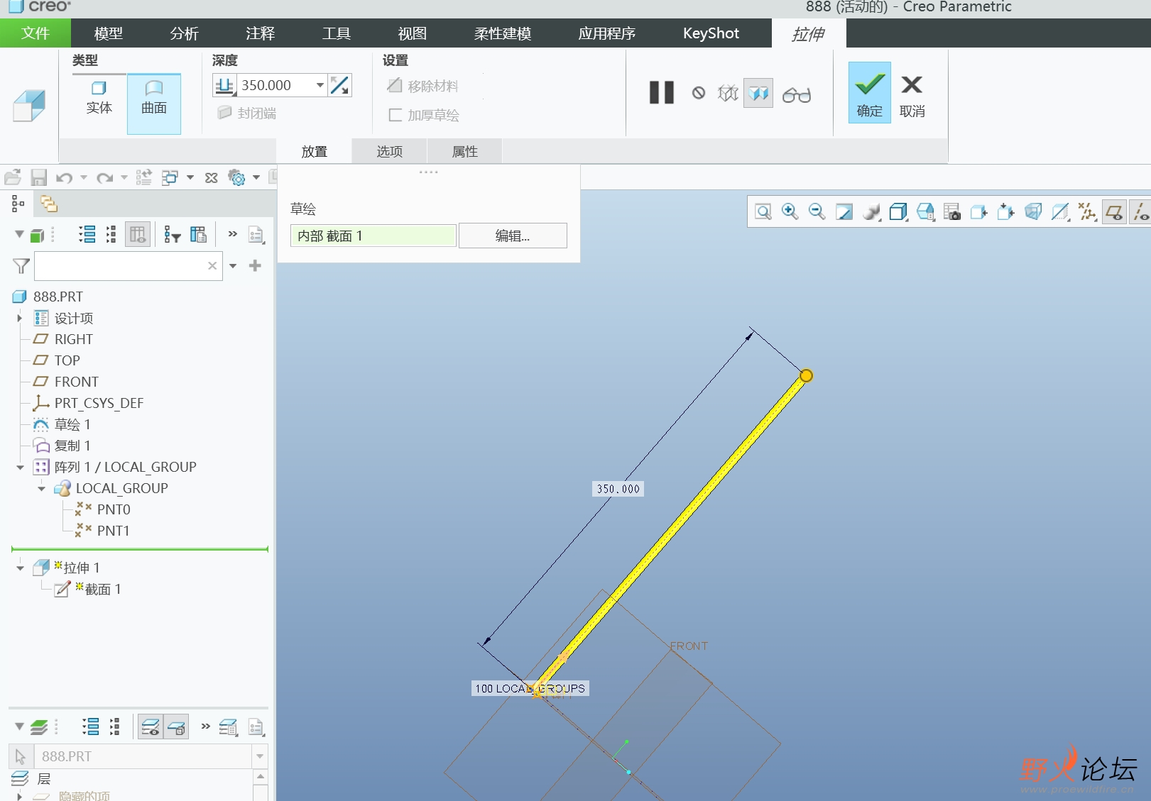The height and width of the screenshot is (801, 1151).
Task: Click the add search plus icon
Action: (256, 265)
